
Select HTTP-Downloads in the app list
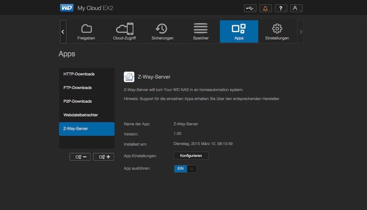pyautogui.click(x=87, y=74)
